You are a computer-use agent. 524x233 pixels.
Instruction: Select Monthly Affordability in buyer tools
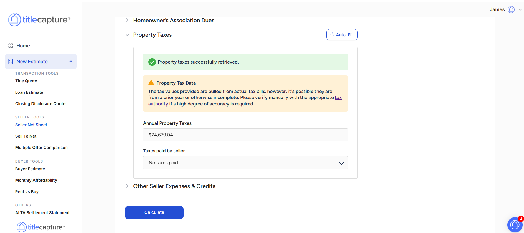36,180
